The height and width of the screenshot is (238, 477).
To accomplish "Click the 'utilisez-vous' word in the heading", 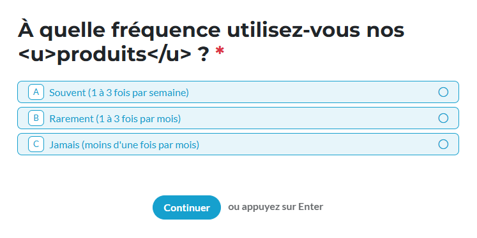I will (294, 30).
